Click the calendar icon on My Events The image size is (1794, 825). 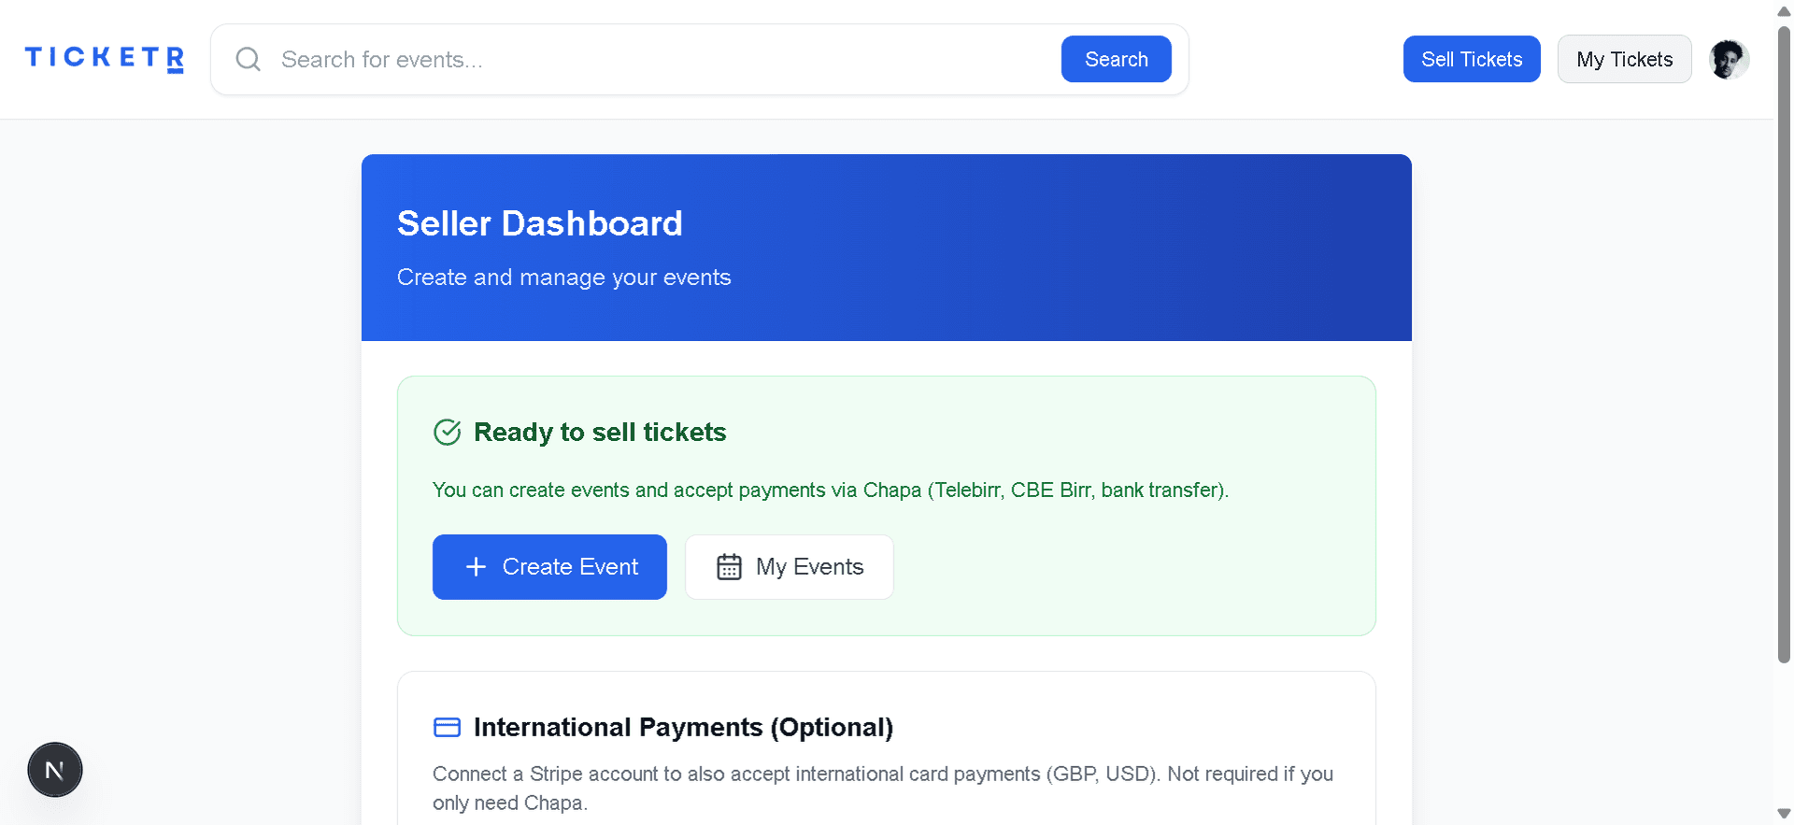point(729,567)
